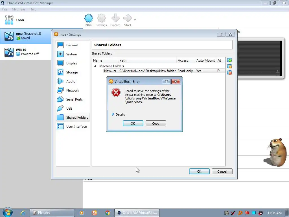The height and width of the screenshot is (217, 289).
Task: Open the Storage settings category
Action: (x=73, y=72)
